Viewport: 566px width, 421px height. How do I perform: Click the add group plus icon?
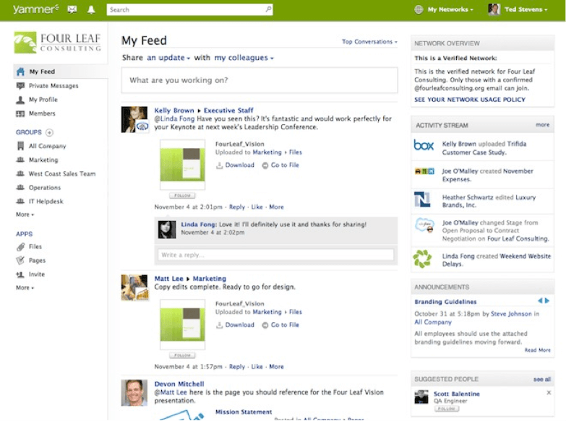tap(50, 132)
